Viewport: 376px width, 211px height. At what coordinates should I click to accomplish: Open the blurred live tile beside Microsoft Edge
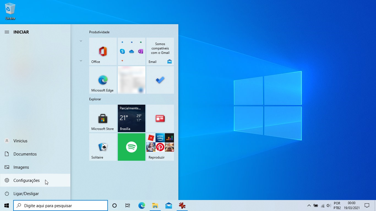click(132, 80)
